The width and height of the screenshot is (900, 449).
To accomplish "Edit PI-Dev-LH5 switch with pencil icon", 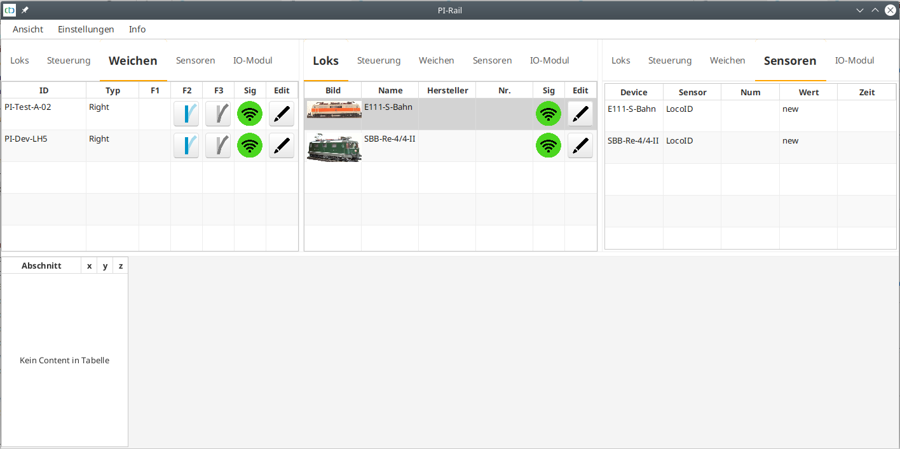I will [282, 145].
